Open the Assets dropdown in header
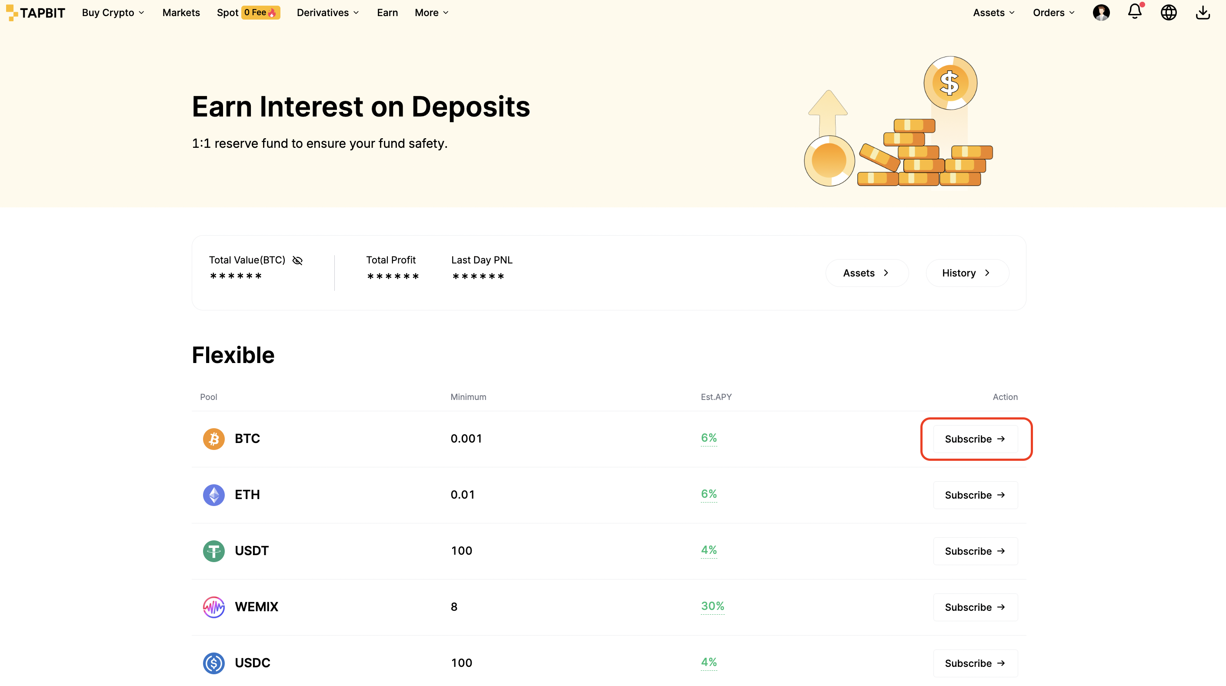Viewport: 1226px width, 686px height. pyautogui.click(x=994, y=13)
